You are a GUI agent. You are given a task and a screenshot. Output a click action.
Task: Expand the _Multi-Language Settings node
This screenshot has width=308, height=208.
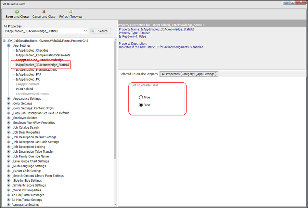click(9, 166)
